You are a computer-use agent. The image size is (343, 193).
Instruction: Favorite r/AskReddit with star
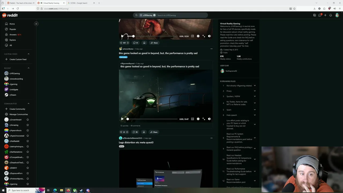pos(28,141)
